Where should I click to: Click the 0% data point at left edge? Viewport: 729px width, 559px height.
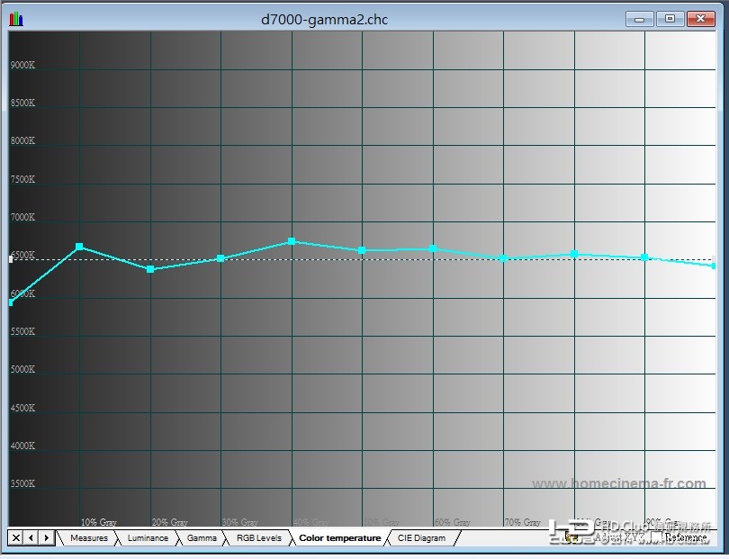pos(11,302)
